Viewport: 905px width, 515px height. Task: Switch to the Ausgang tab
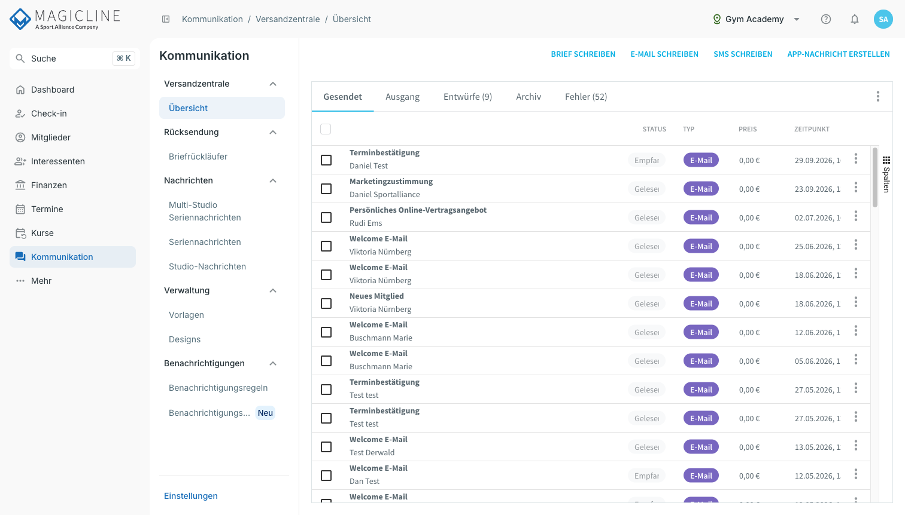(x=402, y=97)
